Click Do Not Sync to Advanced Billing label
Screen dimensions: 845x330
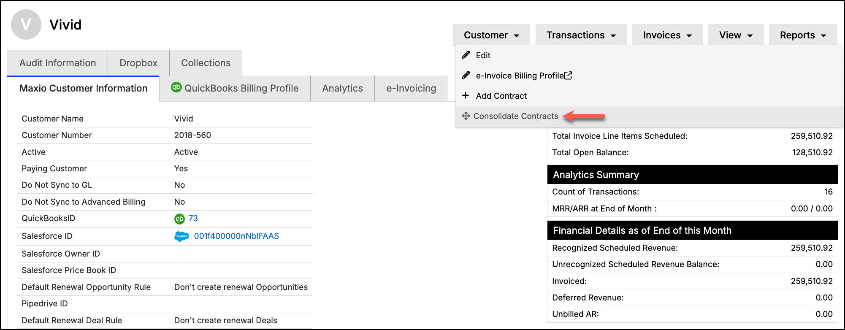click(x=84, y=202)
